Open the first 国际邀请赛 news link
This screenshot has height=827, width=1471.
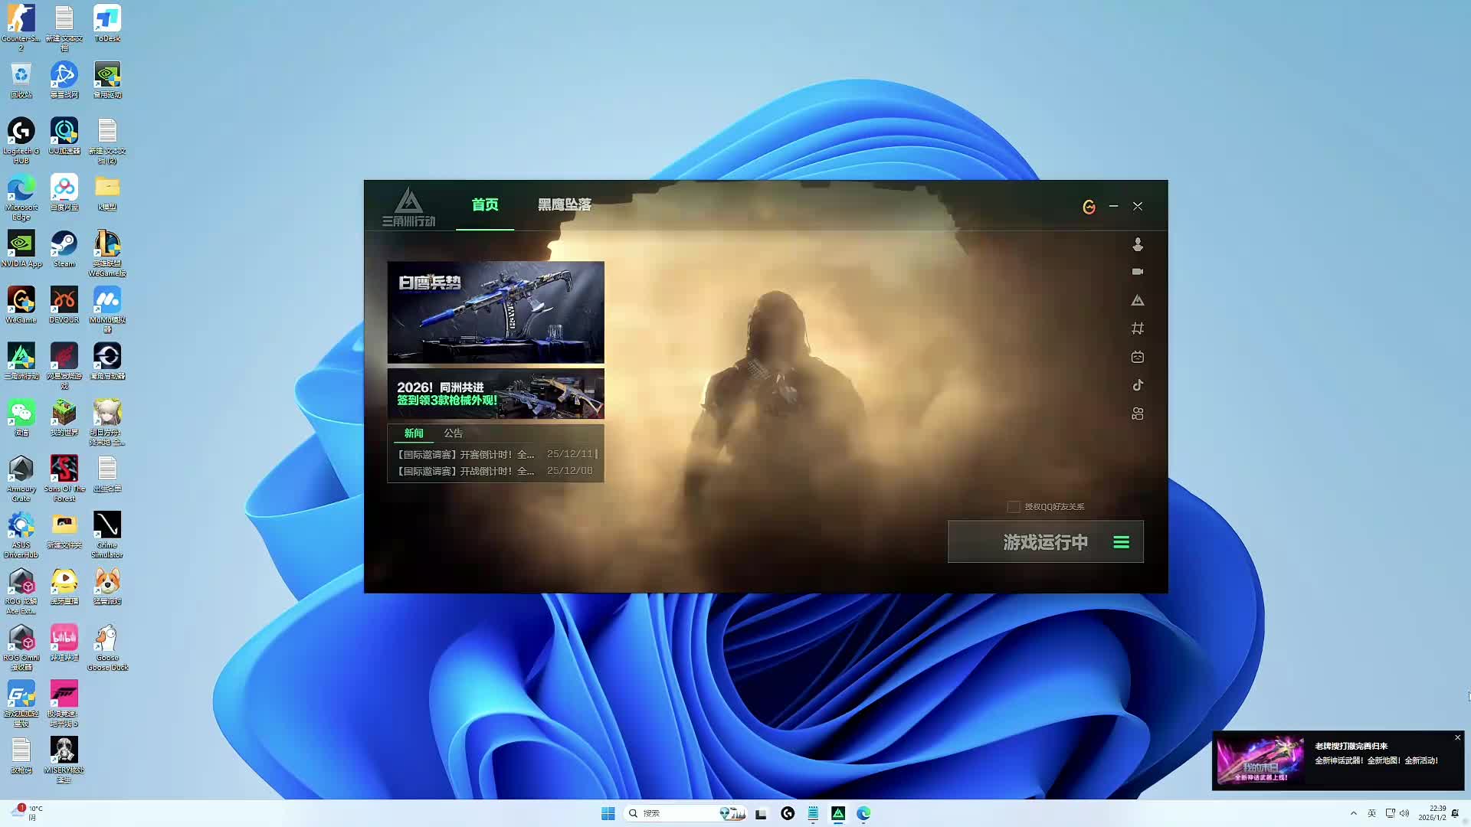click(466, 454)
